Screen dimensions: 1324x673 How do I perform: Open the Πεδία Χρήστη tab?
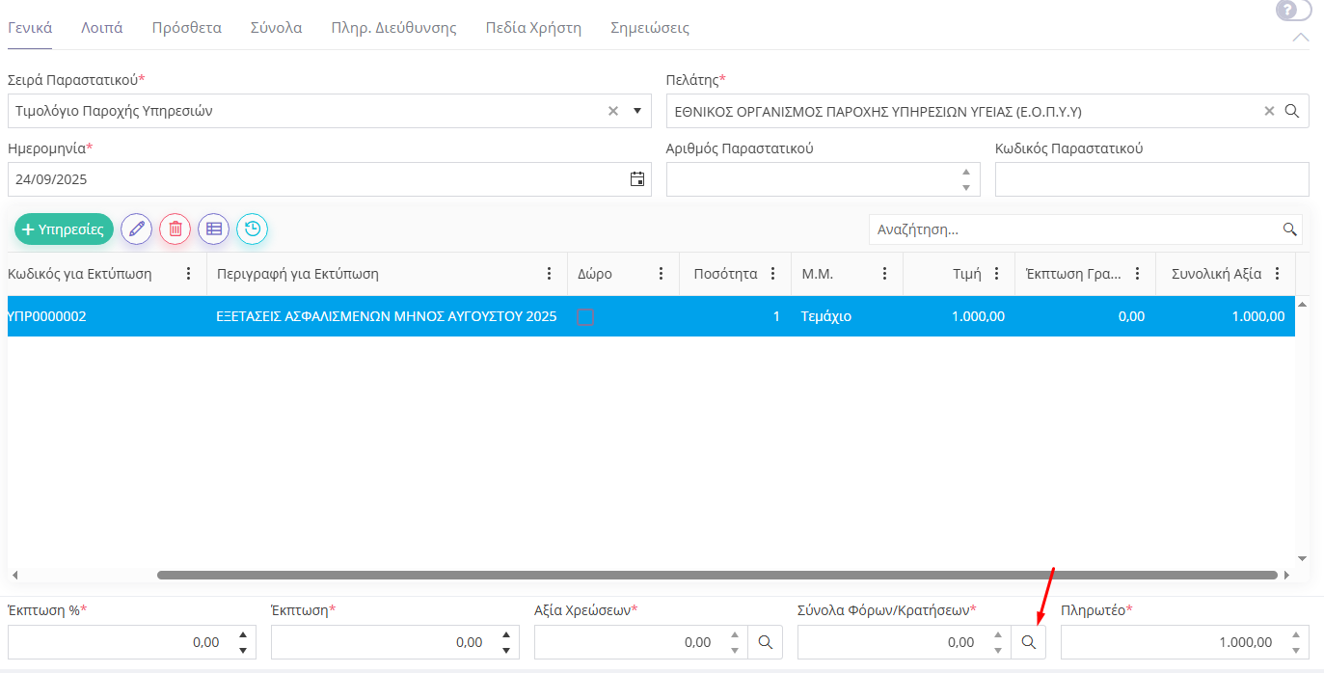click(x=533, y=28)
